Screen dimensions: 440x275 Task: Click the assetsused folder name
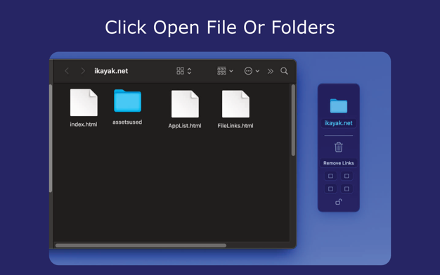pos(127,122)
